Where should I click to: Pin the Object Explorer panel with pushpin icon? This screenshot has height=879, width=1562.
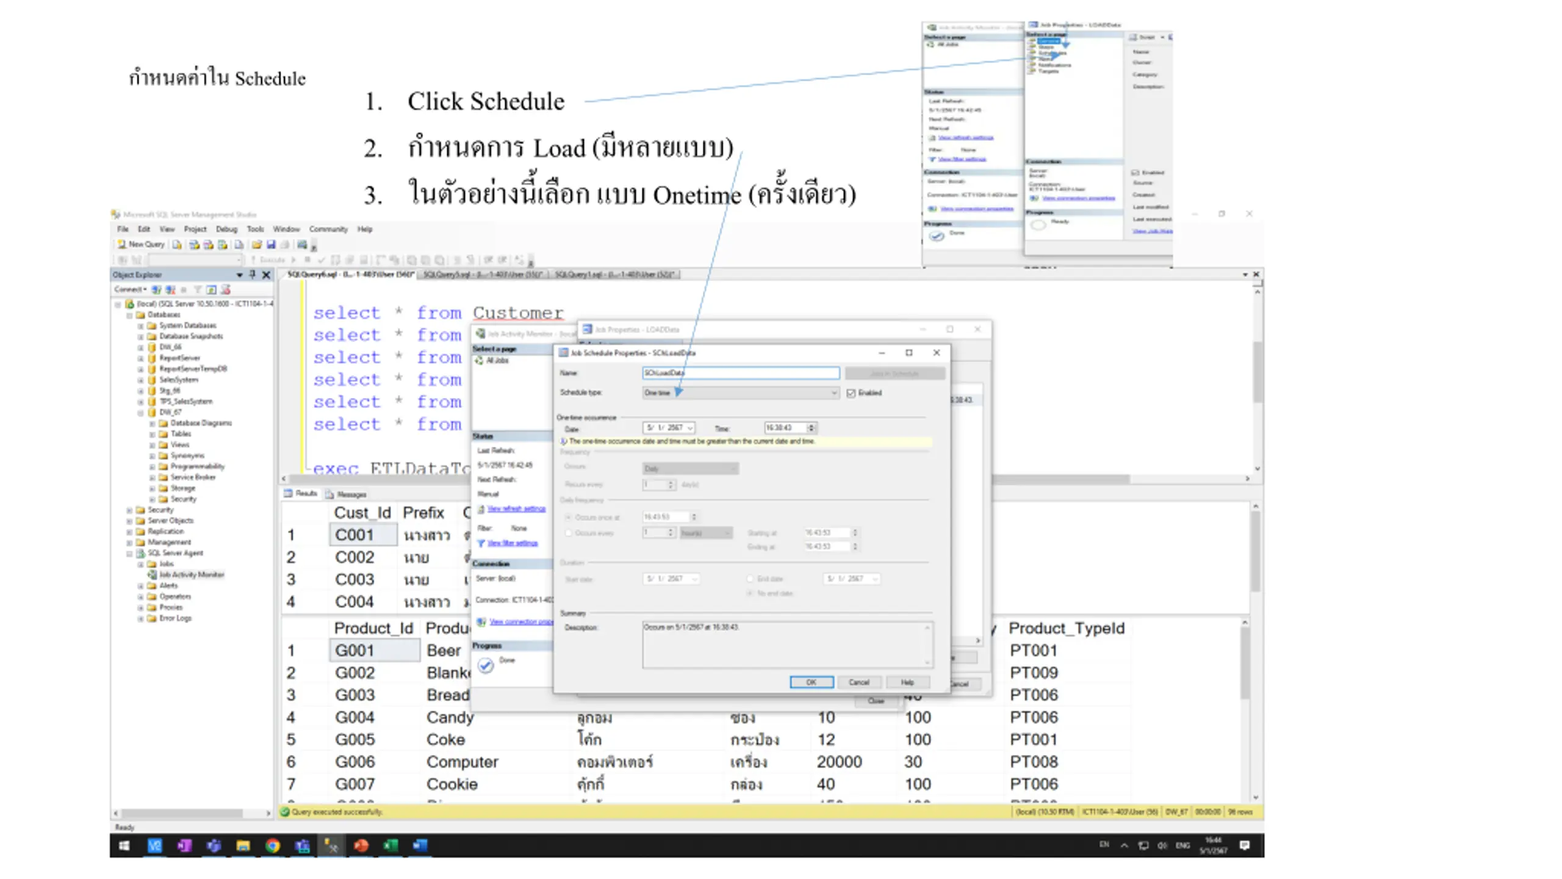252,275
